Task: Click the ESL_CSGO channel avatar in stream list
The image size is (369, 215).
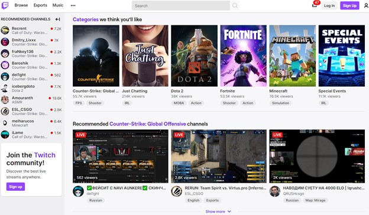Action: pos(176,191)
